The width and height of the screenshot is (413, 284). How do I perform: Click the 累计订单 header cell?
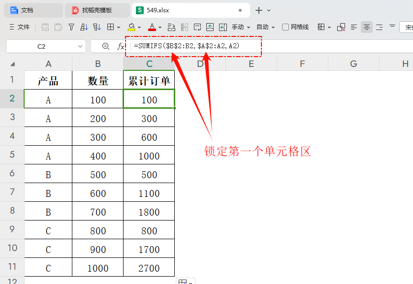(x=149, y=80)
